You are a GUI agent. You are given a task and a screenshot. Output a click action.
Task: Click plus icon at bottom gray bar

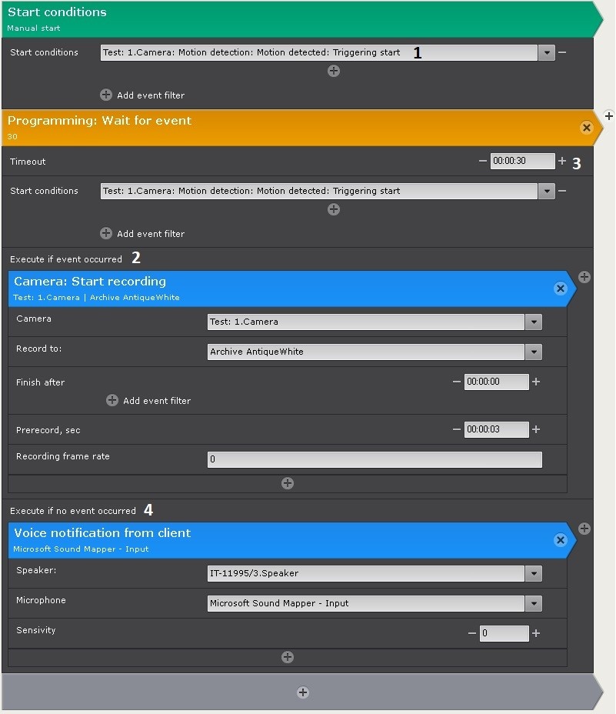[x=303, y=692]
